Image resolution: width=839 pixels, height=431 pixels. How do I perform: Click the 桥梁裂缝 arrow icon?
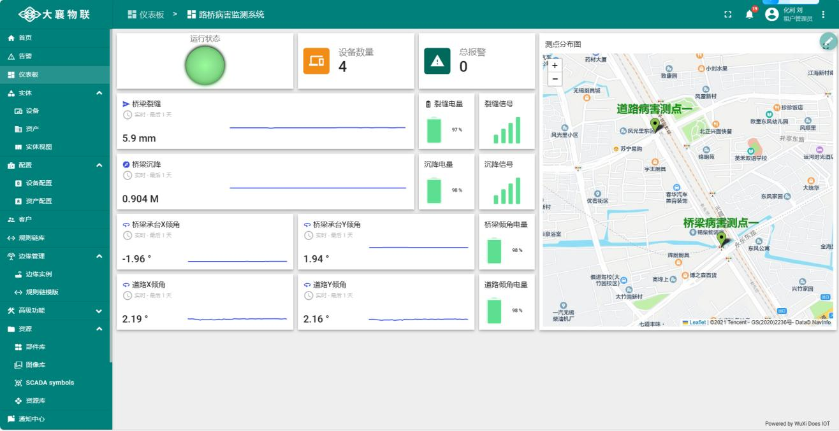(126, 104)
